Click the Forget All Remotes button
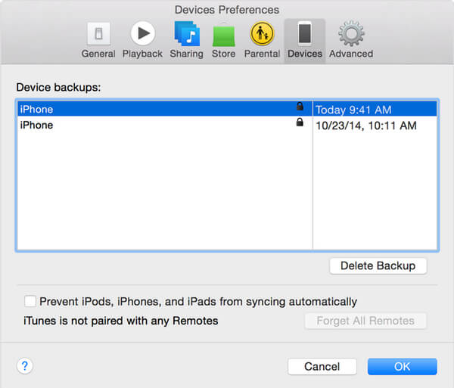The width and height of the screenshot is (454, 388). [365, 321]
